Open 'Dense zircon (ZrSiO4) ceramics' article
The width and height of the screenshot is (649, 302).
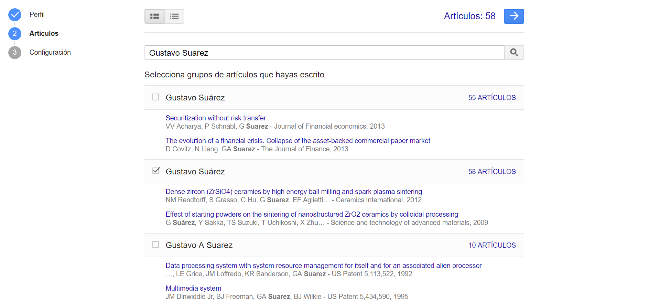tap(294, 192)
